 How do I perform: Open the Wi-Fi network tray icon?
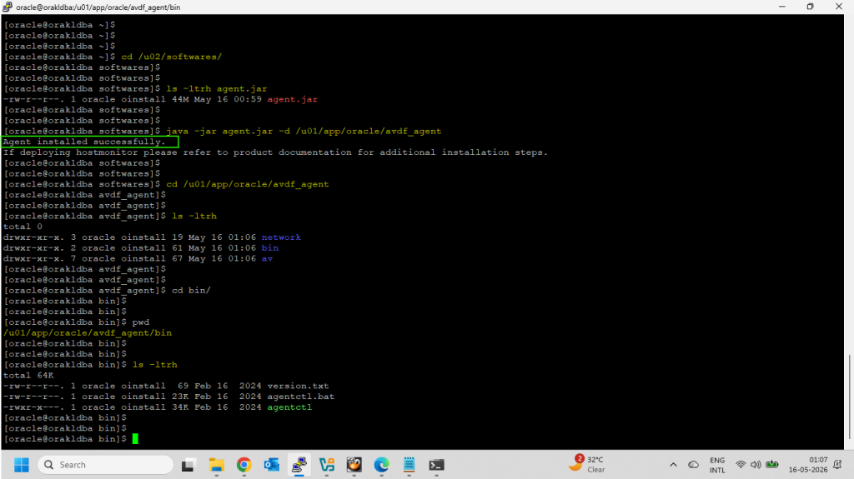(741, 465)
